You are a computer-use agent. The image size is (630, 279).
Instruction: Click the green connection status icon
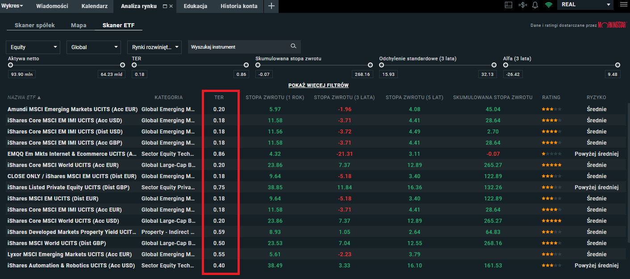coord(549,5)
